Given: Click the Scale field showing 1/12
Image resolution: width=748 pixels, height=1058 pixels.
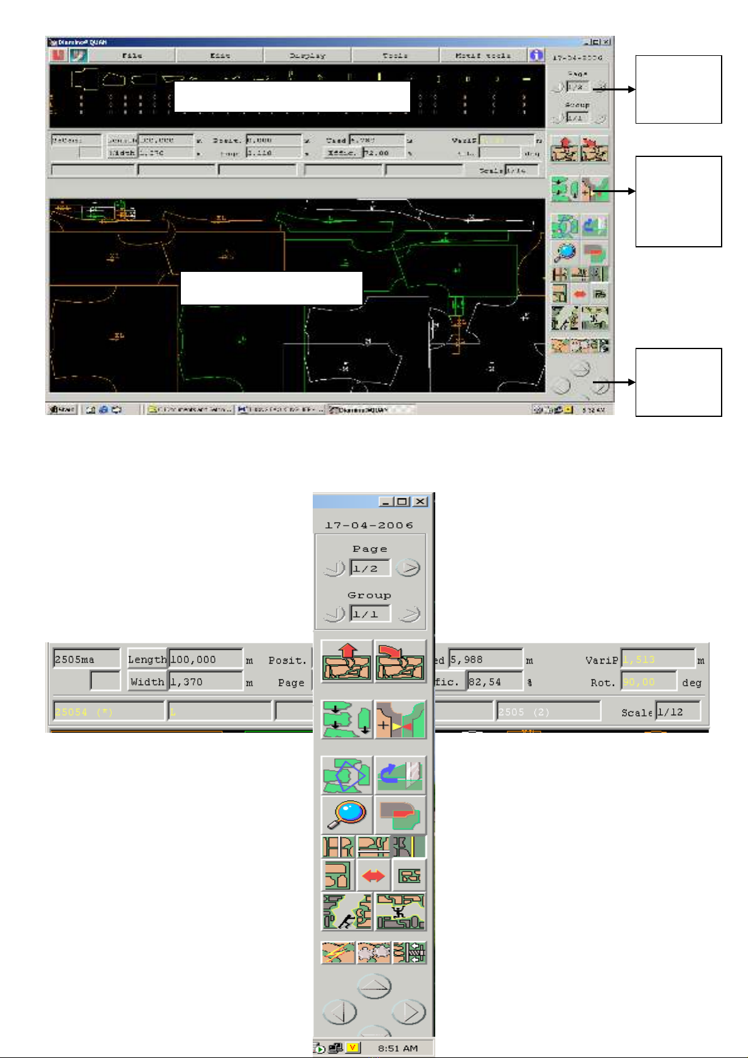Looking at the screenshot, I should coord(677,712).
